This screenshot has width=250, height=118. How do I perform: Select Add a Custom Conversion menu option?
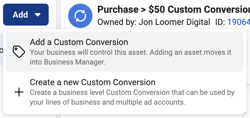[x=125, y=52]
